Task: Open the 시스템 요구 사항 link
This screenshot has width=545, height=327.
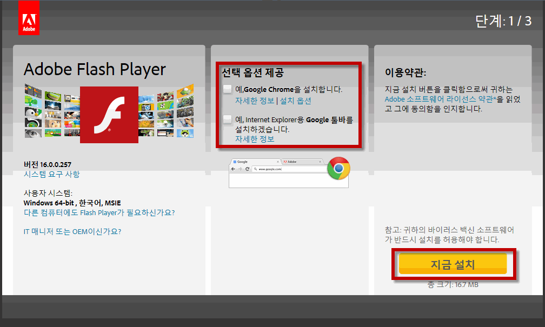Action: [51, 174]
